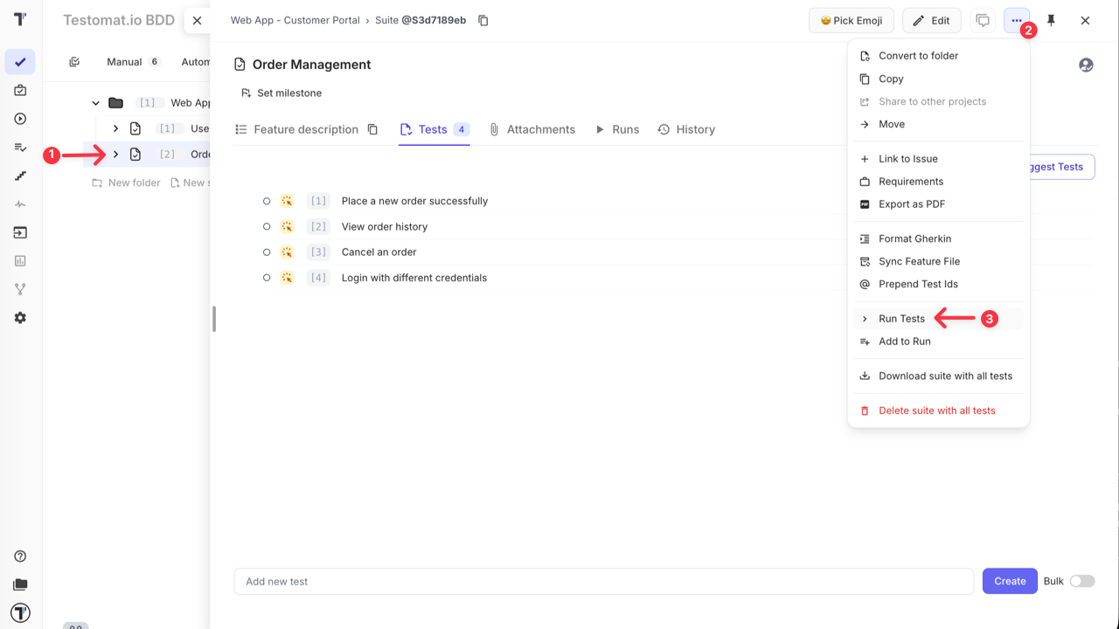Select Add to Run menu entry

(x=938, y=342)
